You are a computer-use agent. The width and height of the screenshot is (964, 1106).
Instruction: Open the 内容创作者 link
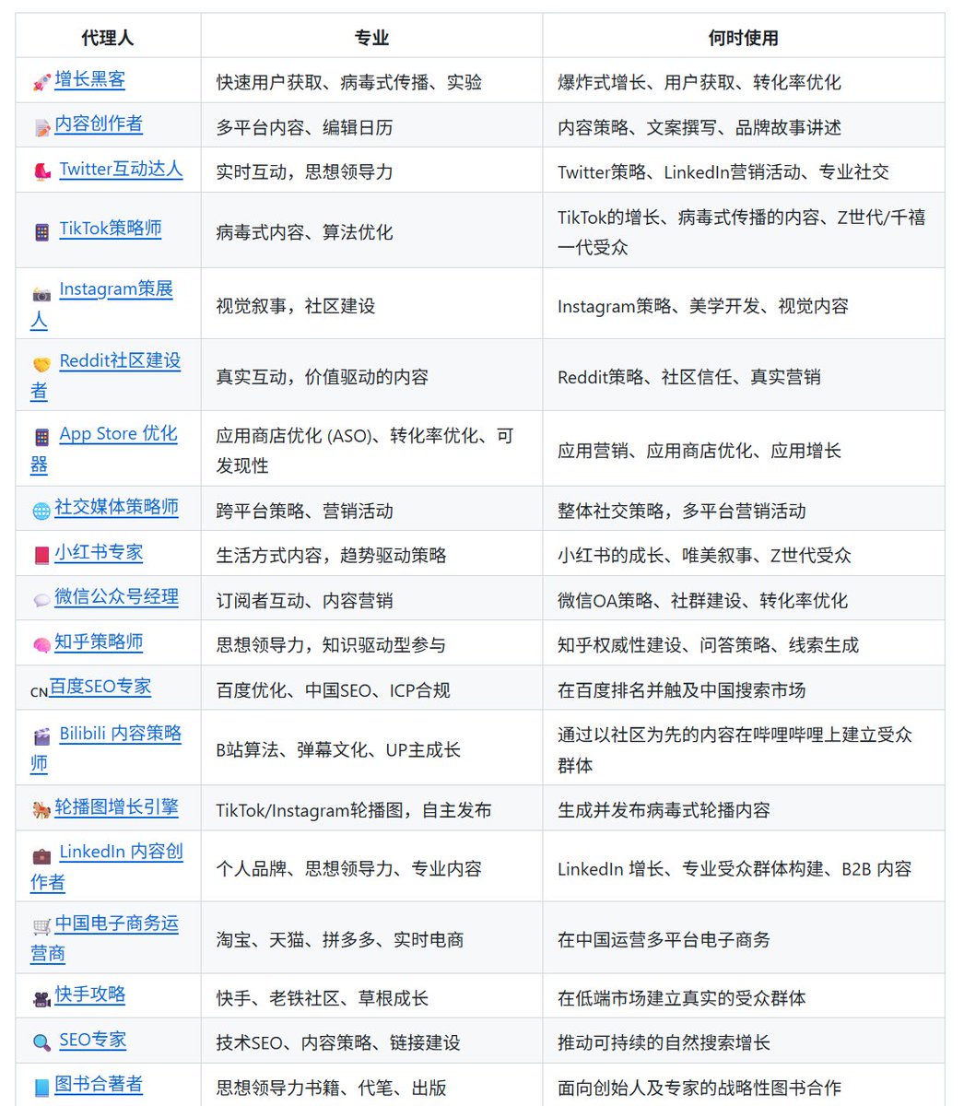coord(99,124)
